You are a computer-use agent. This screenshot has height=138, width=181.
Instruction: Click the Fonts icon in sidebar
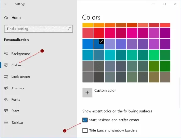(6, 99)
